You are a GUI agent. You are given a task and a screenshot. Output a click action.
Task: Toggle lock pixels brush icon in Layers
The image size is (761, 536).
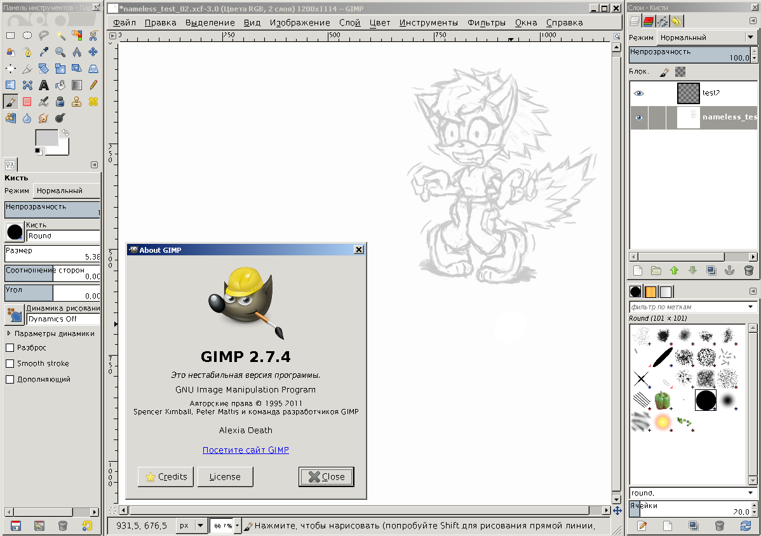664,72
